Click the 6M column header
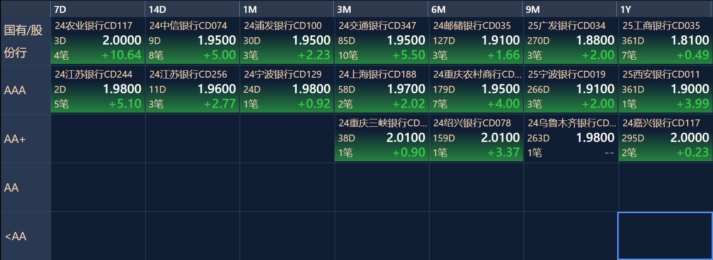The width and height of the screenshot is (713, 260). coord(476,9)
